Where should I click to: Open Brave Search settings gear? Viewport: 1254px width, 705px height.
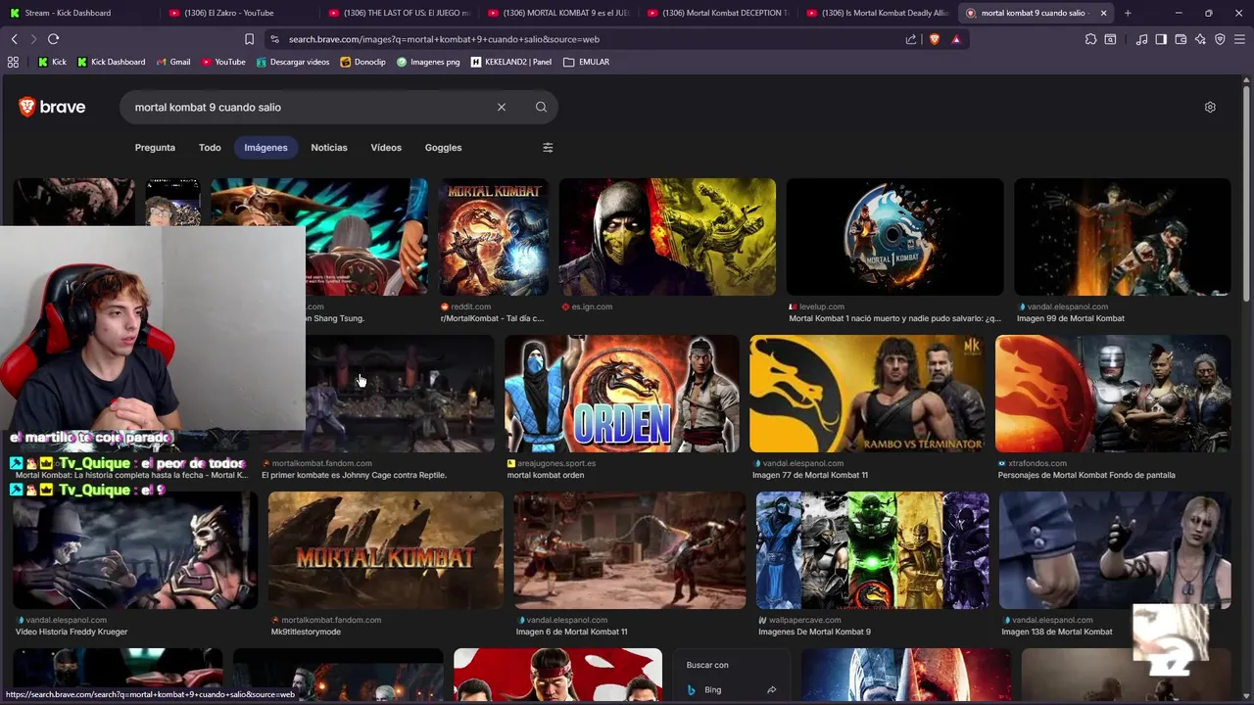[x=1210, y=107]
